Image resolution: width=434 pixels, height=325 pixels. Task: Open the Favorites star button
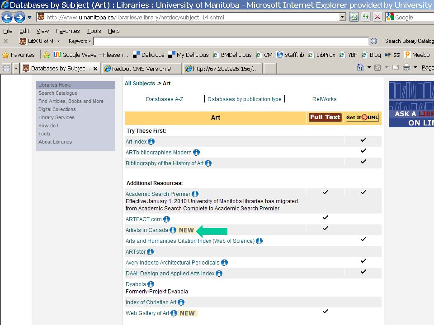click(x=19, y=55)
